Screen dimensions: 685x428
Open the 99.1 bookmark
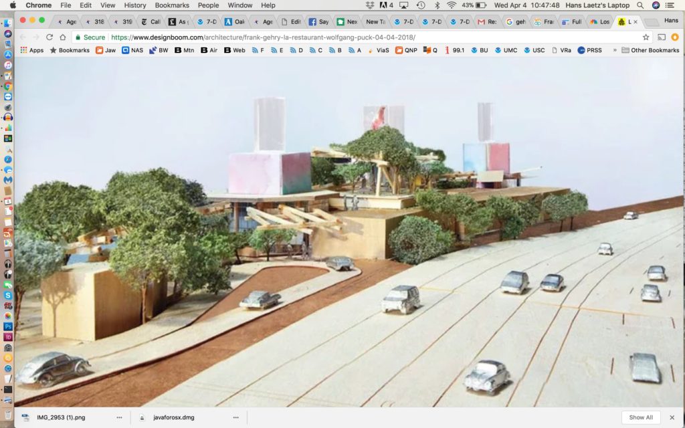pyautogui.click(x=454, y=50)
